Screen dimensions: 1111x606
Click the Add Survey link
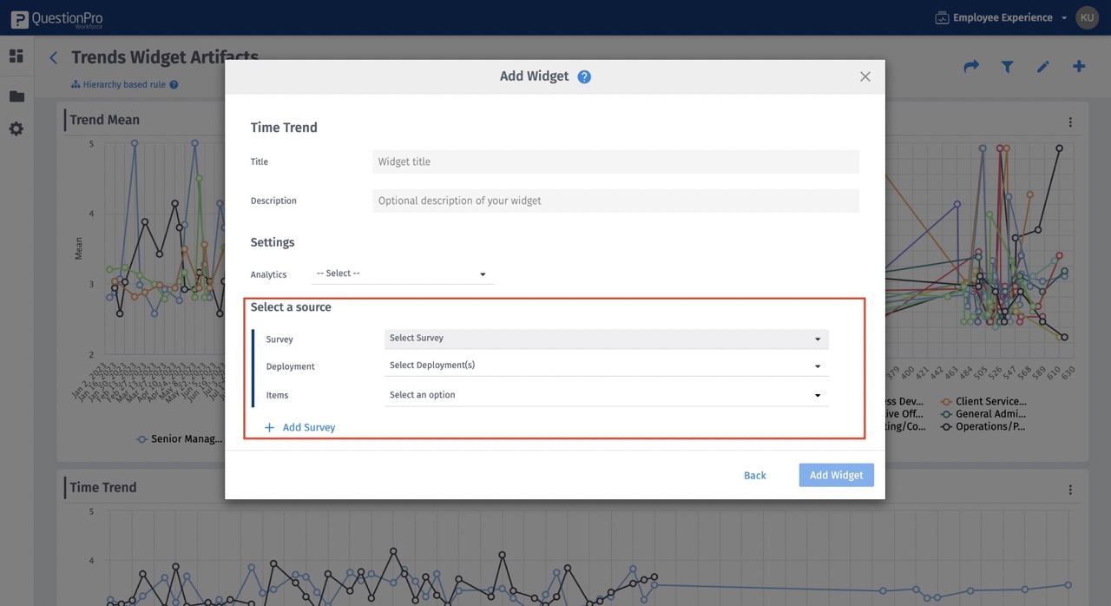point(299,427)
